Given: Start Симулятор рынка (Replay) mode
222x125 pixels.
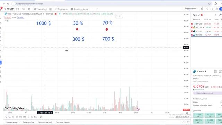Looking at the screenshot, I should click(79, 9).
